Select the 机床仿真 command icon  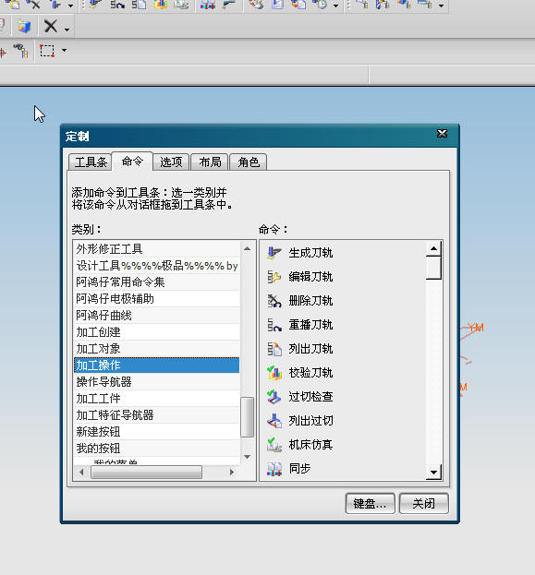pyautogui.click(x=274, y=445)
